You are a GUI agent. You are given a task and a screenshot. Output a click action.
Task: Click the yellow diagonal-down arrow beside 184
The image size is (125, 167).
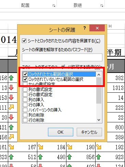40,147
